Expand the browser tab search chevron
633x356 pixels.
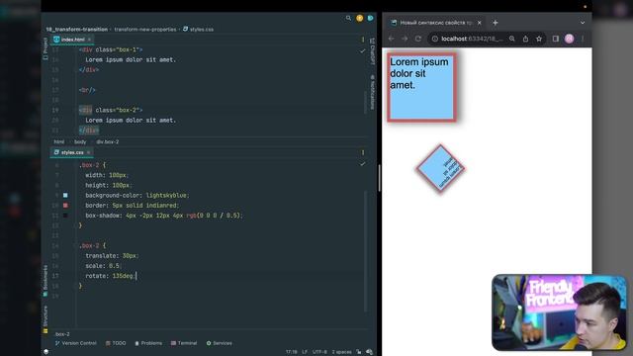point(583,23)
